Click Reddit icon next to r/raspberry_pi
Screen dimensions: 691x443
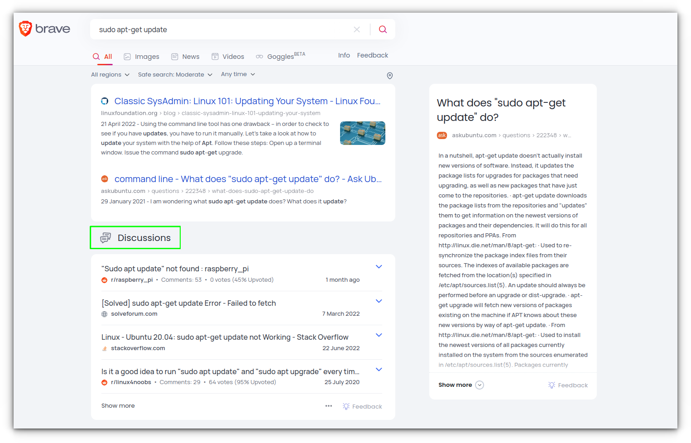tap(104, 280)
